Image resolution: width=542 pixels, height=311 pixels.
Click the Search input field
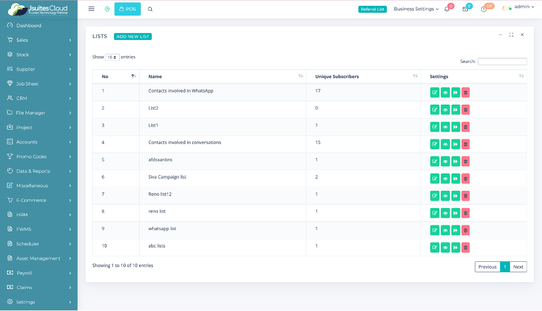point(502,61)
